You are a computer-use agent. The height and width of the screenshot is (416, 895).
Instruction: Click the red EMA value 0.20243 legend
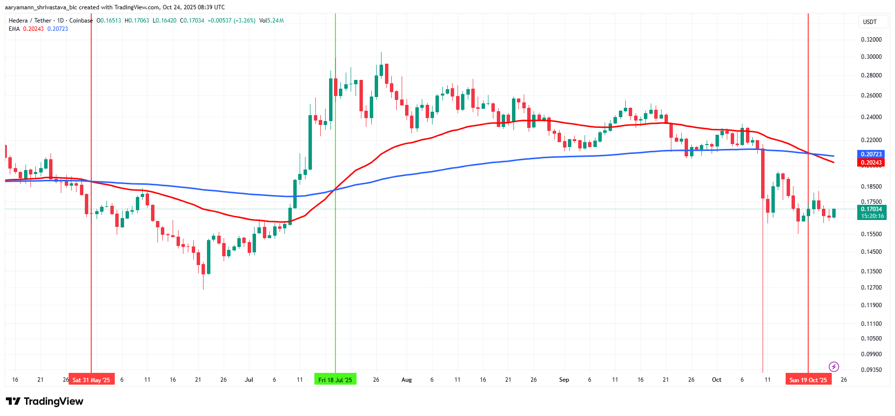click(x=33, y=29)
